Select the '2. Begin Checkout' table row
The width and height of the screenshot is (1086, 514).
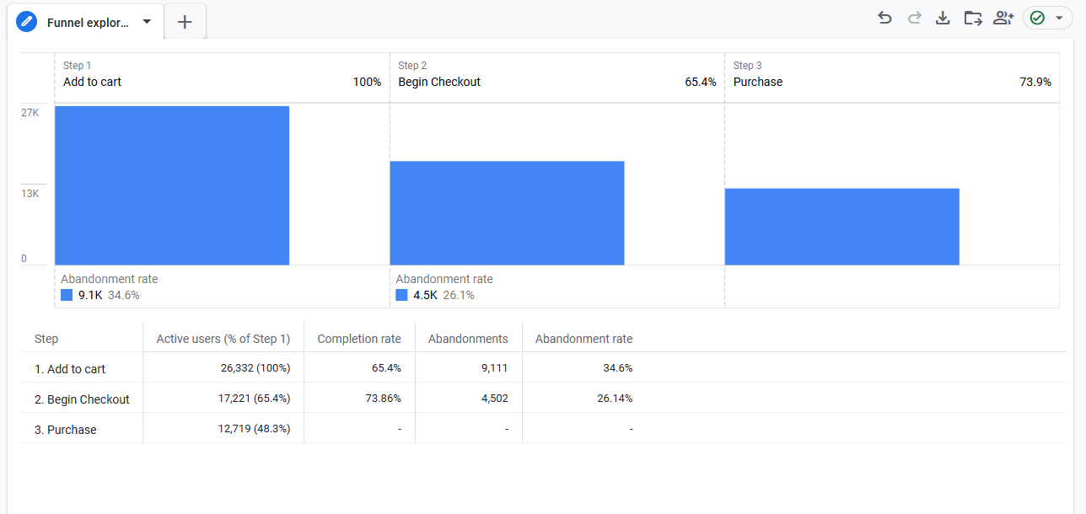[x=543, y=399]
